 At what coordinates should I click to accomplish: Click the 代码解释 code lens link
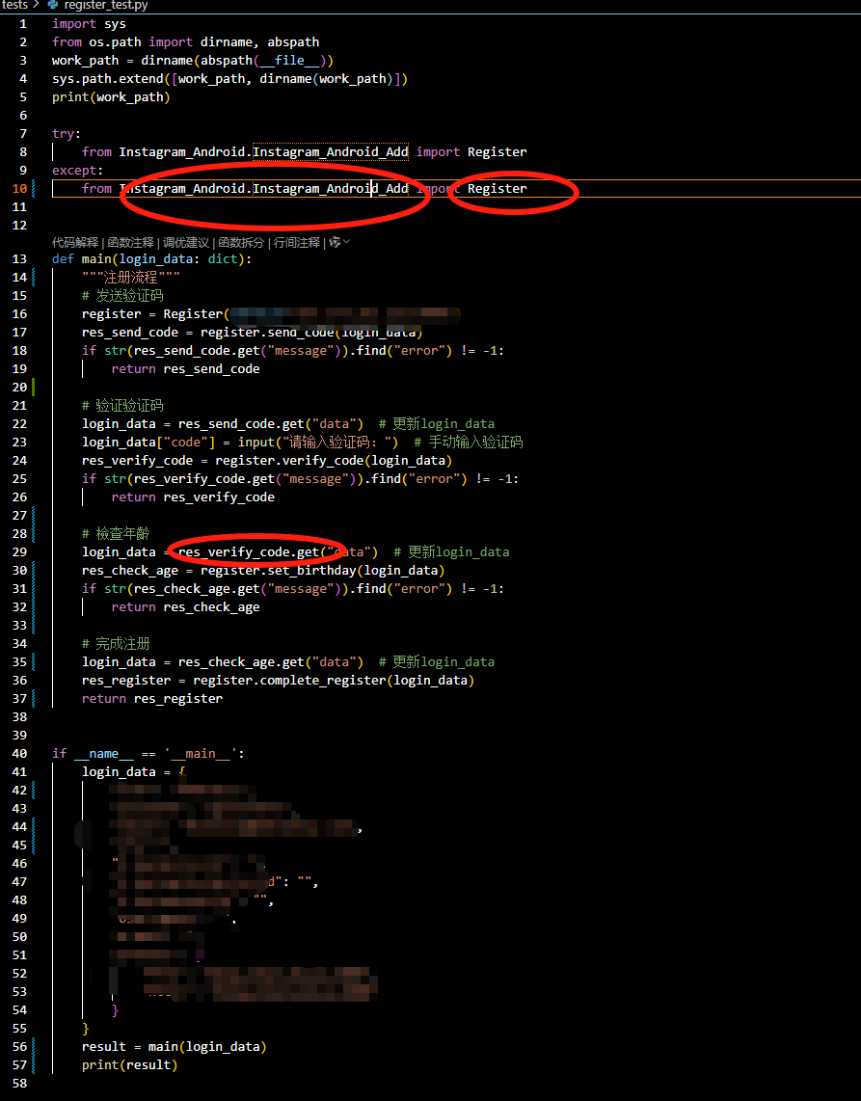pyautogui.click(x=75, y=242)
